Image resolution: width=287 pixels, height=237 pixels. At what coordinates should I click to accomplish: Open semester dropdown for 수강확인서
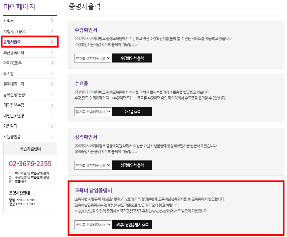pos(93,58)
